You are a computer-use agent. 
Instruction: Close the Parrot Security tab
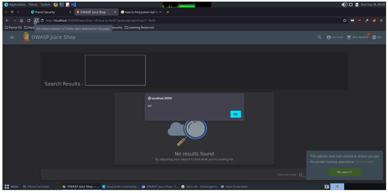pyautogui.click(x=70, y=12)
